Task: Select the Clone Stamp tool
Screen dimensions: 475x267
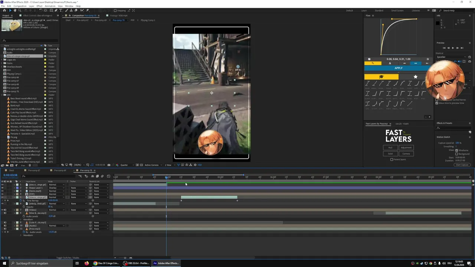Action: (x=71, y=10)
